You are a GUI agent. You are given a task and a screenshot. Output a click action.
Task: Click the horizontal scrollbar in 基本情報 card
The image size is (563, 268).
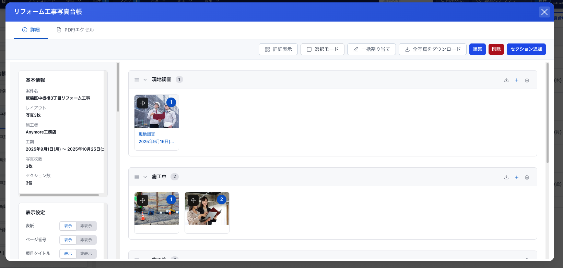tap(59, 195)
